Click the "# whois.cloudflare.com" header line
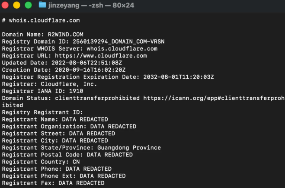This screenshot has width=285, height=188. point(41,20)
